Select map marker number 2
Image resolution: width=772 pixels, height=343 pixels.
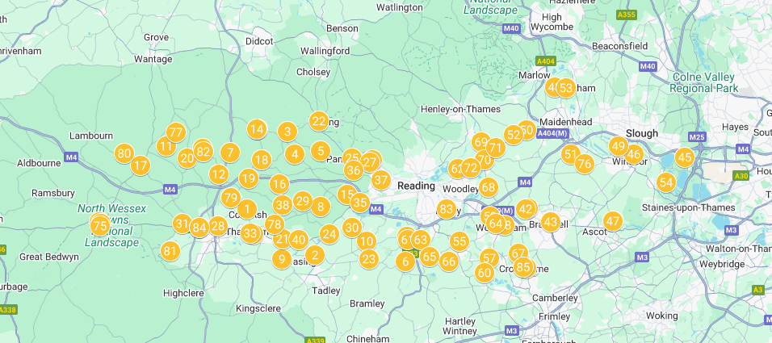tap(315, 255)
